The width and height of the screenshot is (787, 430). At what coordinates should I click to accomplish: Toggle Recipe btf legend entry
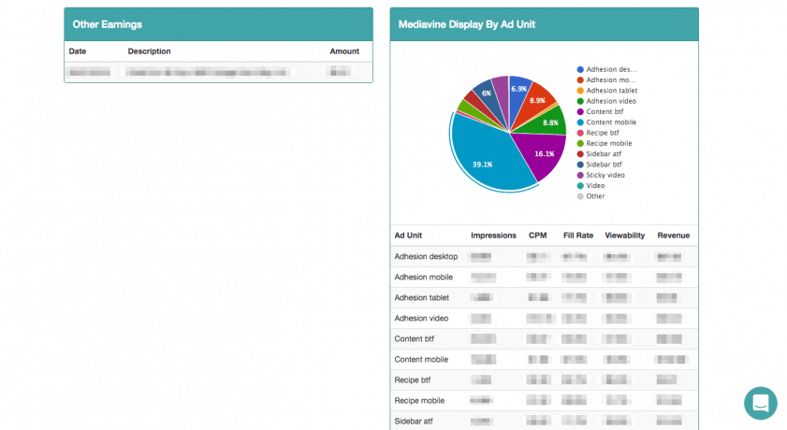(598, 133)
